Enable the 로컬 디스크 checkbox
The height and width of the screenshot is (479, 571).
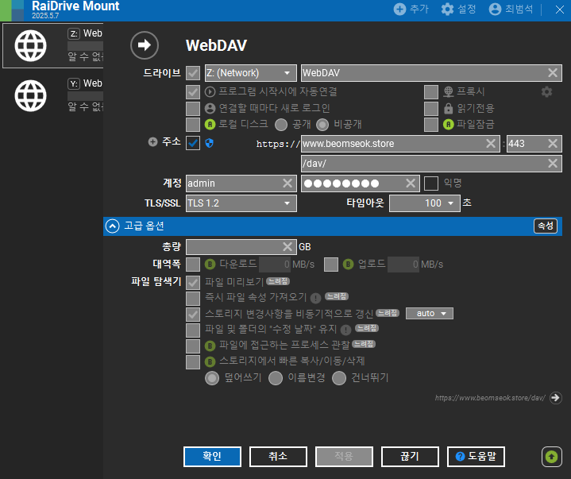pos(193,124)
